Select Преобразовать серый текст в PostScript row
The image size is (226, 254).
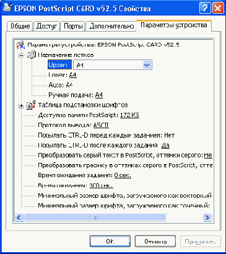point(125,155)
